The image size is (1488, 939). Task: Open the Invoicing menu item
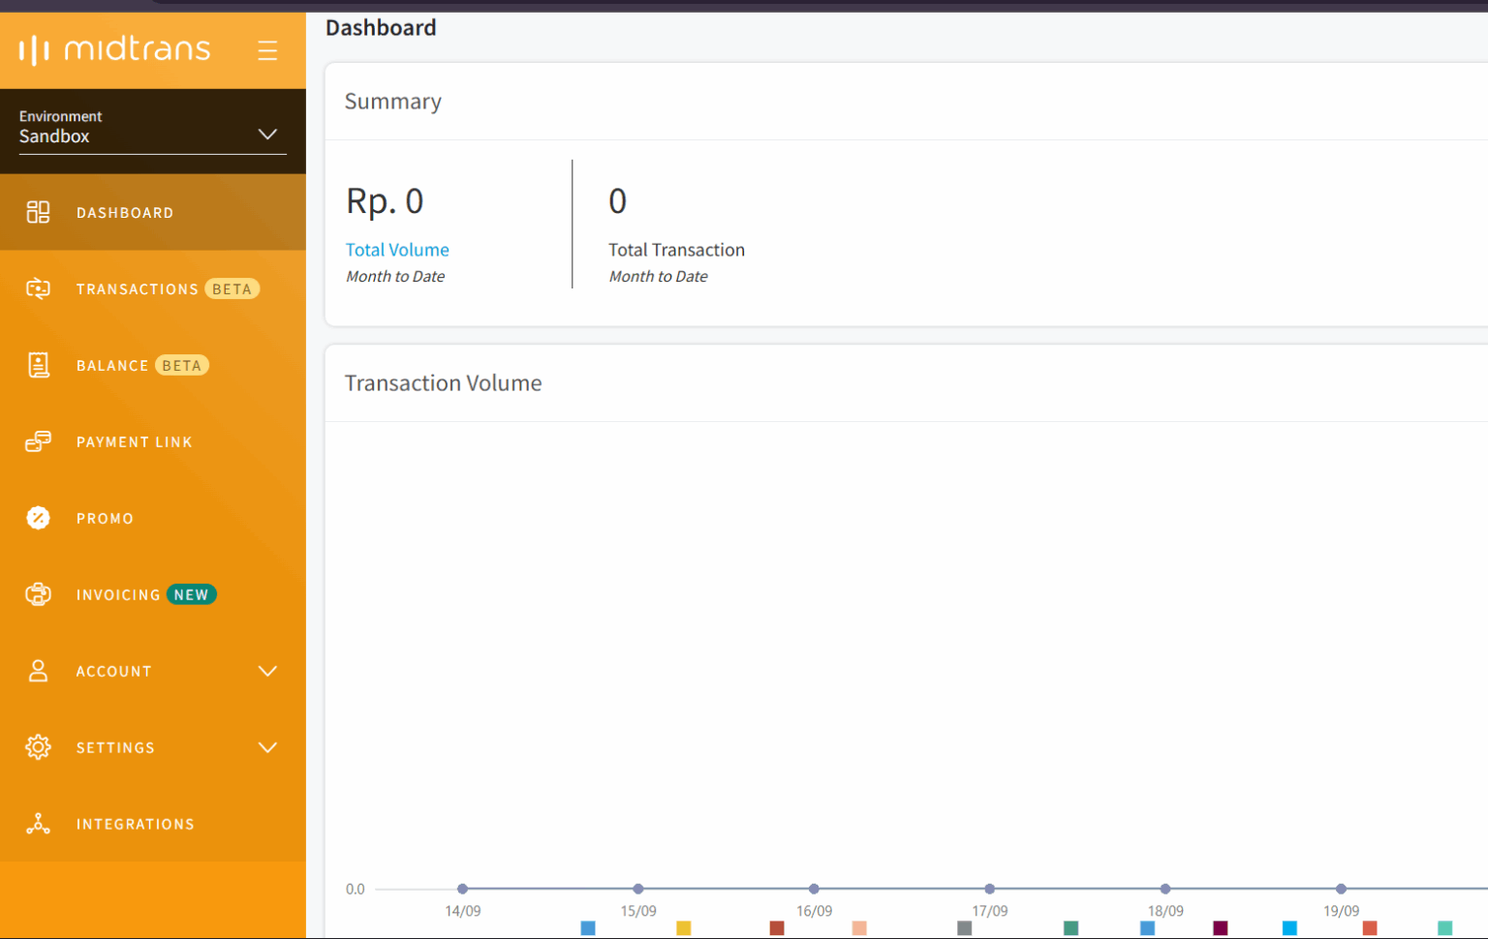[x=118, y=594]
